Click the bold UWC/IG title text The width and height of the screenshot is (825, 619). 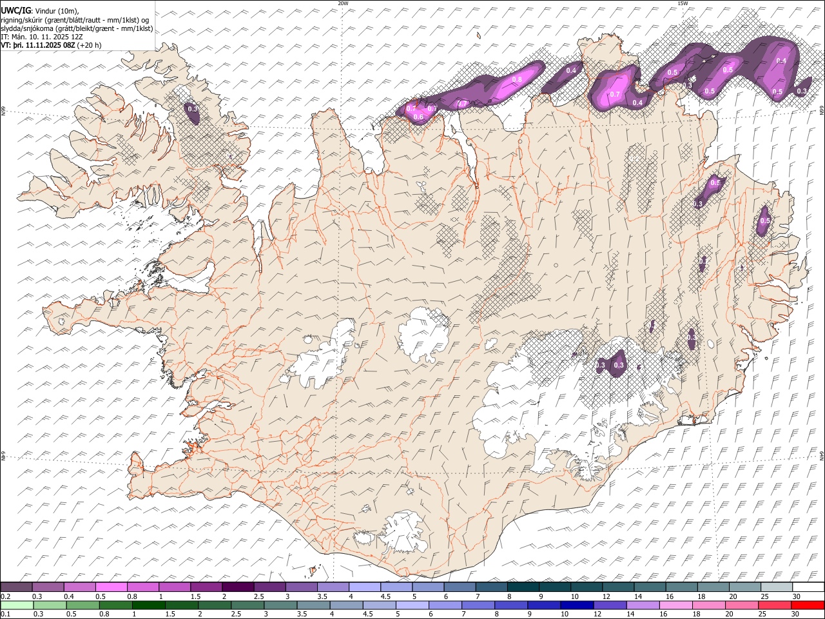coord(15,10)
